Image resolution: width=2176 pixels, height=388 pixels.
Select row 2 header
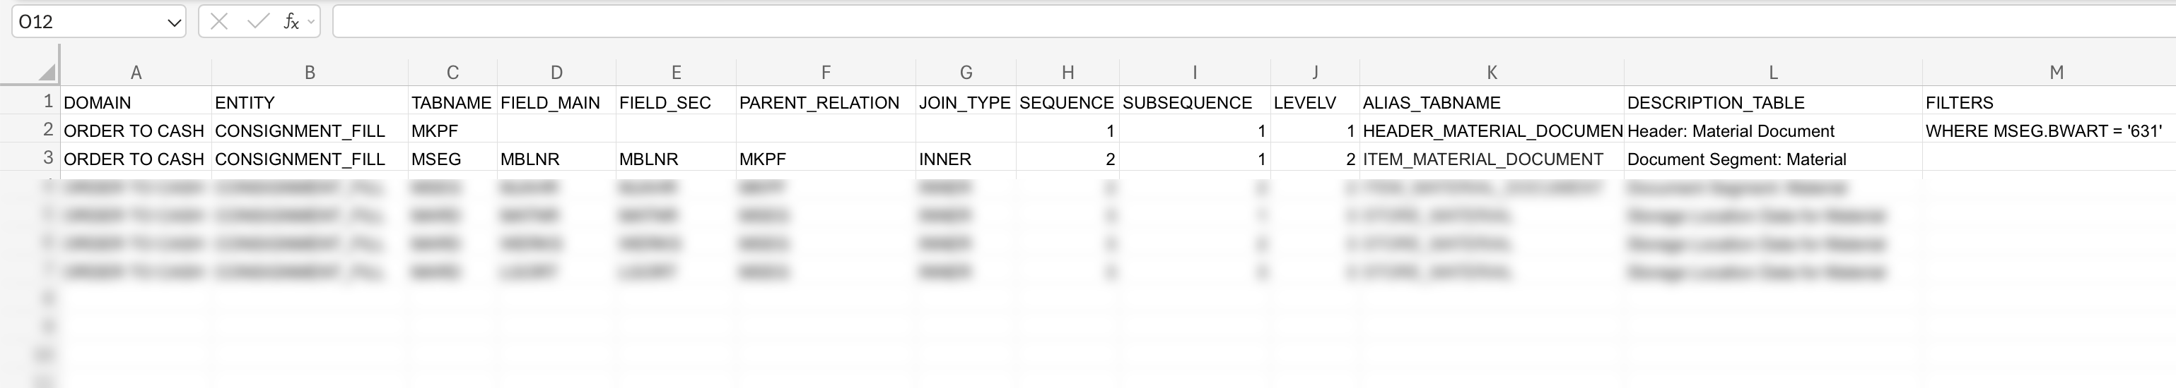[47, 130]
